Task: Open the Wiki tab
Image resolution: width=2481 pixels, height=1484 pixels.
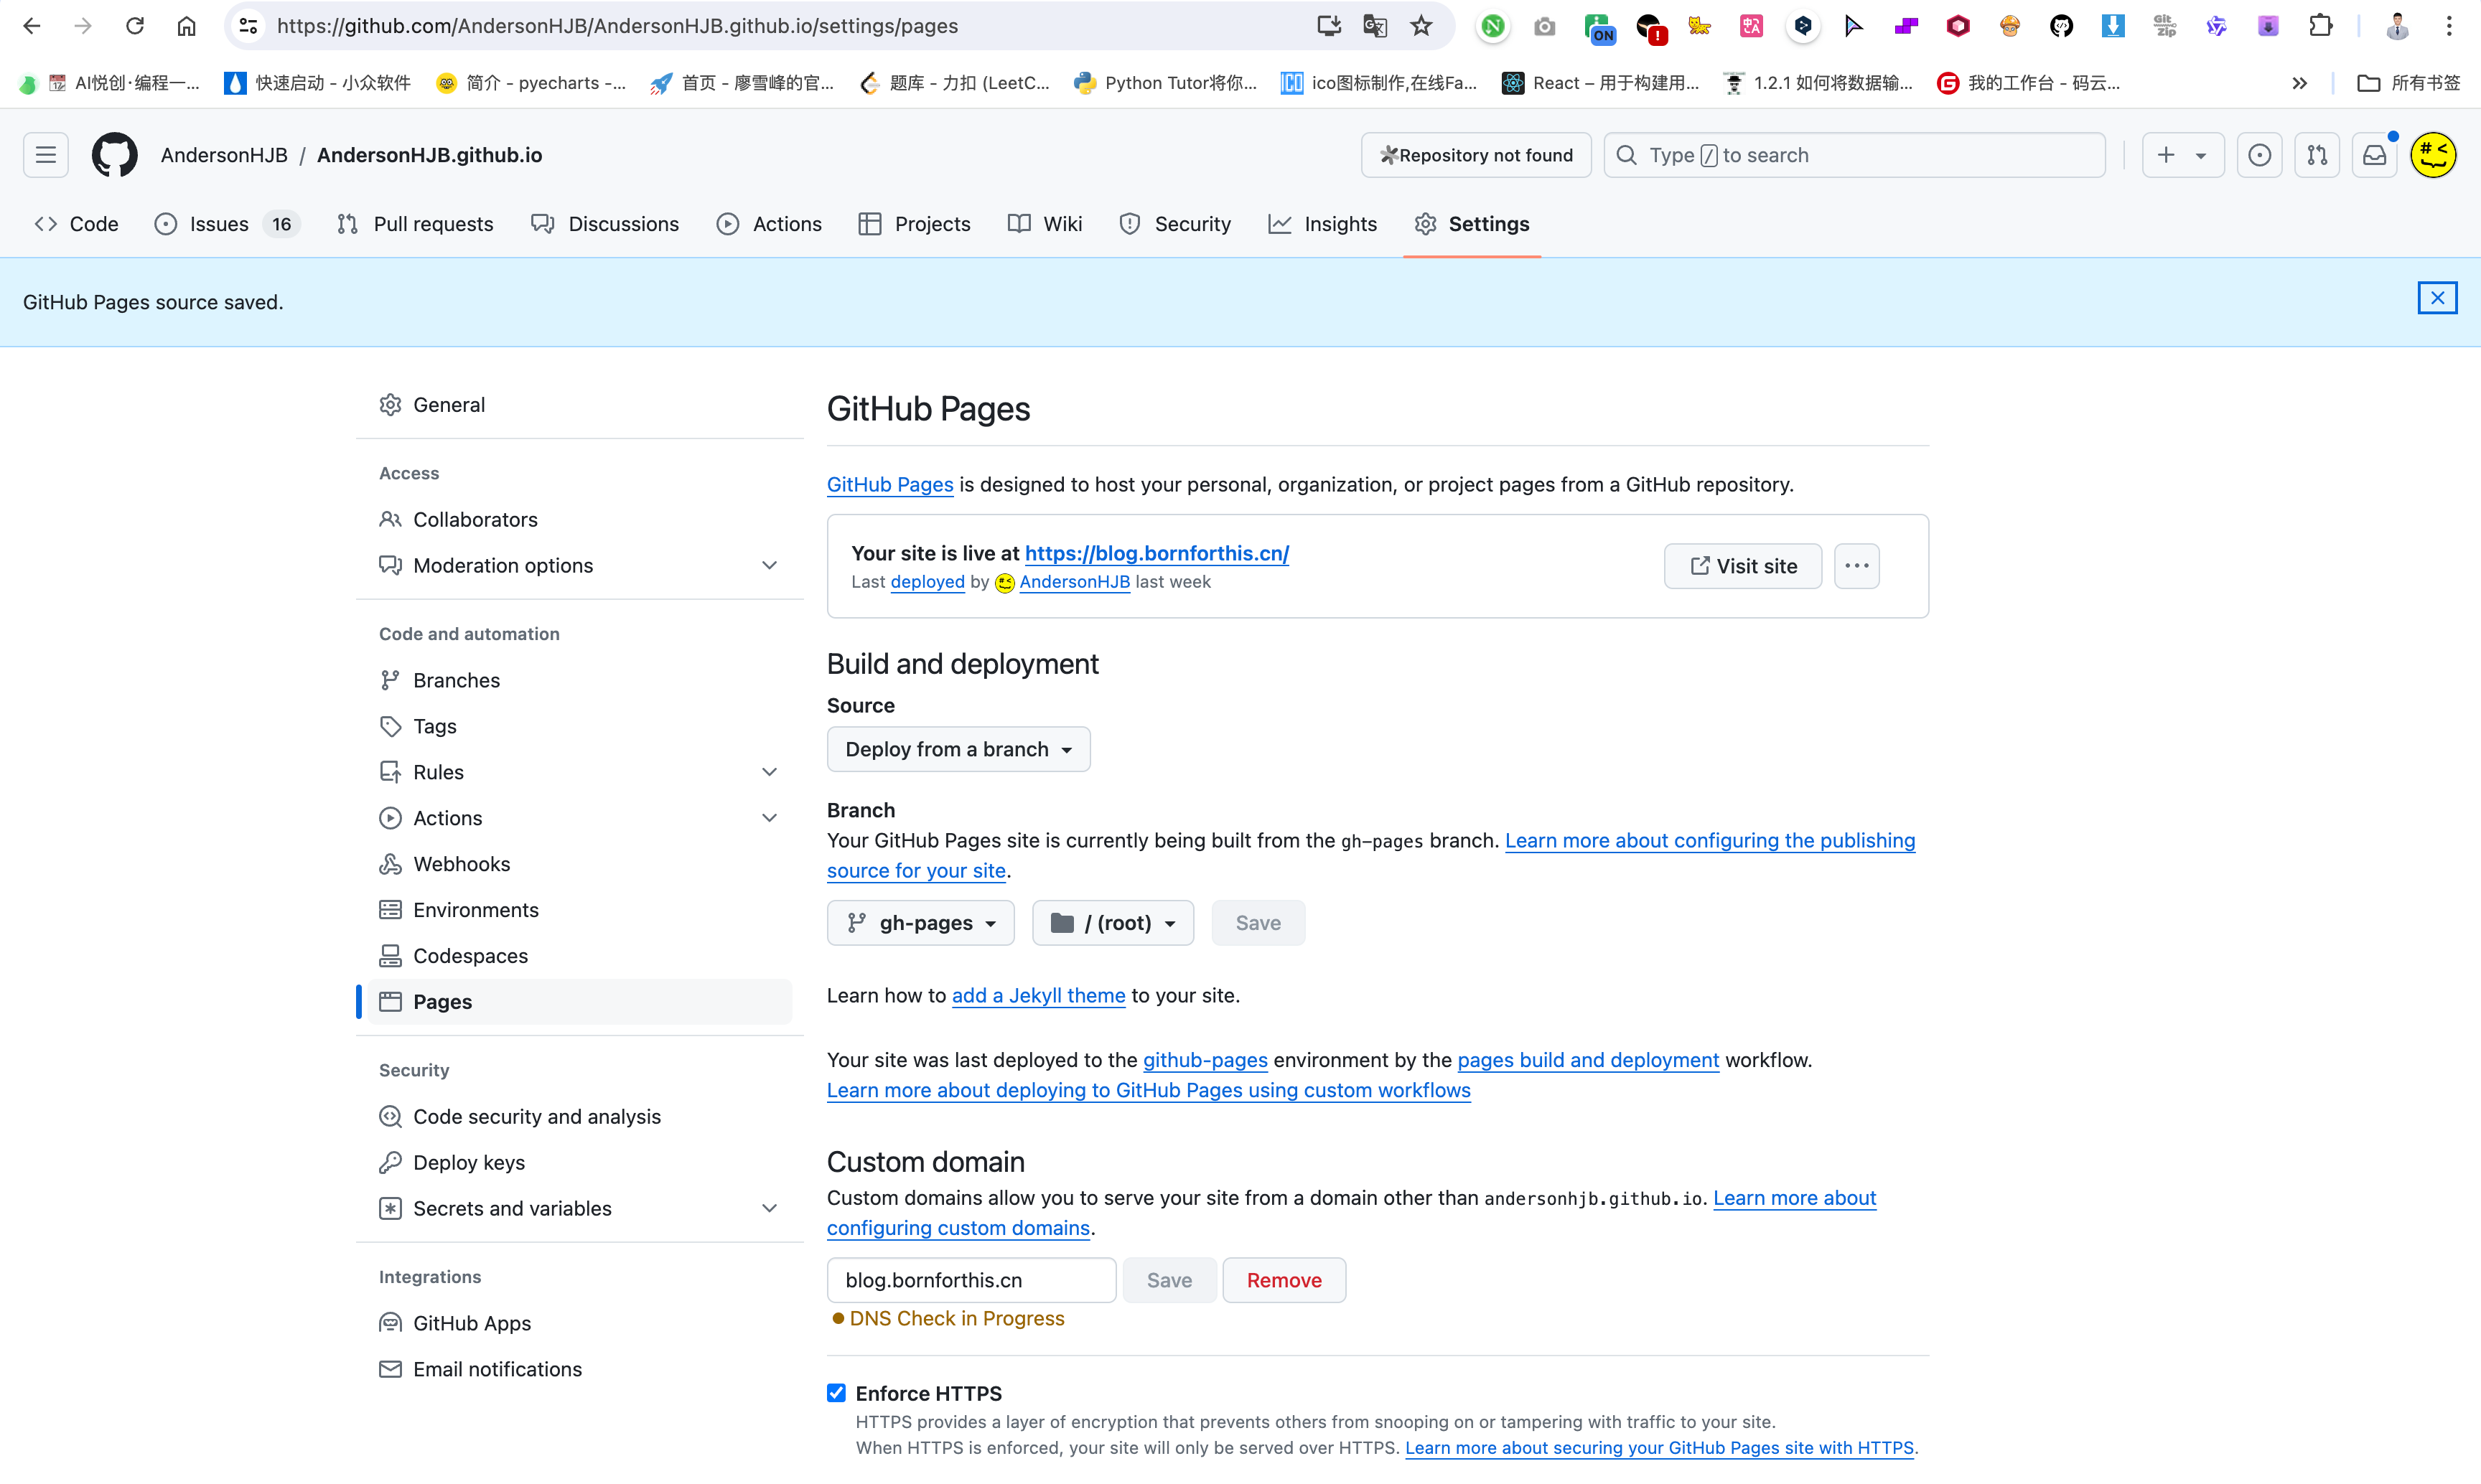Action: 1045,224
